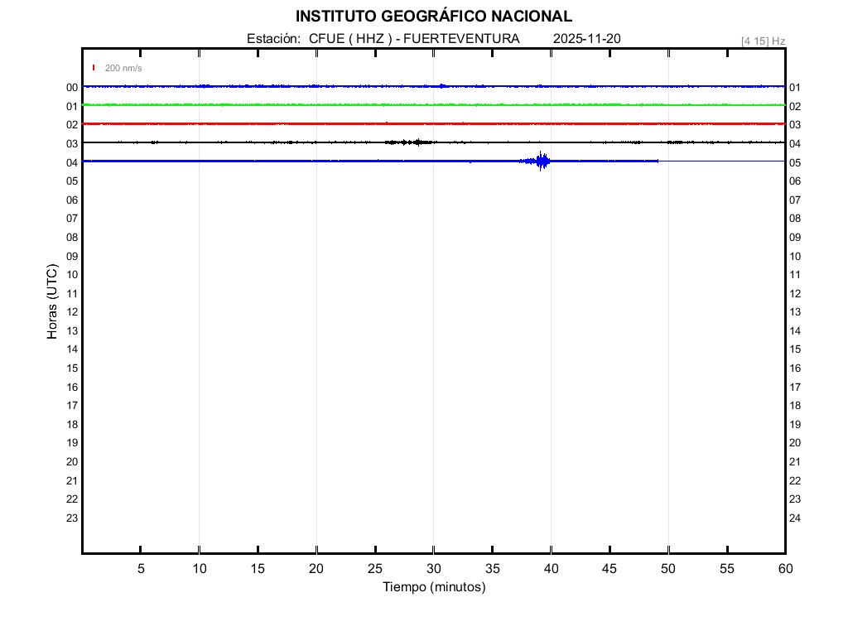Click the blue hour 00 seismic trace
This screenshot has height=636, width=848.
(331, 86)
